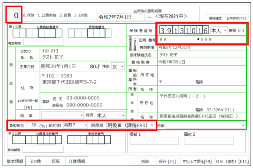Open the 職業 dropdown
253x168 pixels.
[67, 115]
